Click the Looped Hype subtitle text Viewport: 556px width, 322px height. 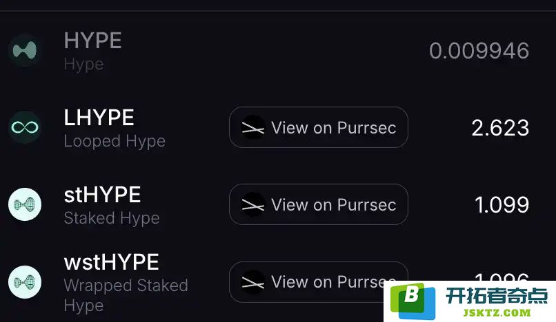tap(115, 142)
